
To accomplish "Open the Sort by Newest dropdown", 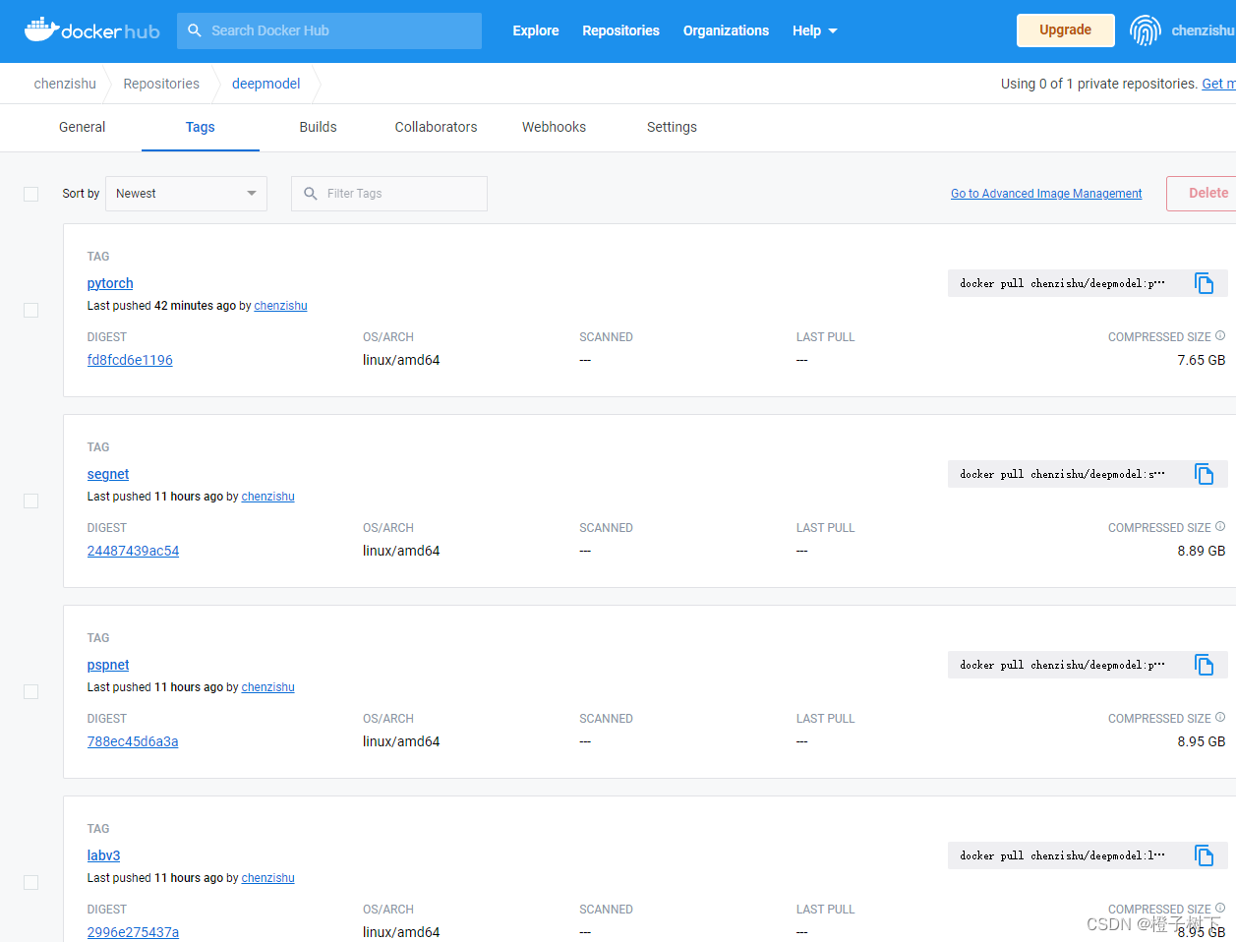I will click(186, 193).
